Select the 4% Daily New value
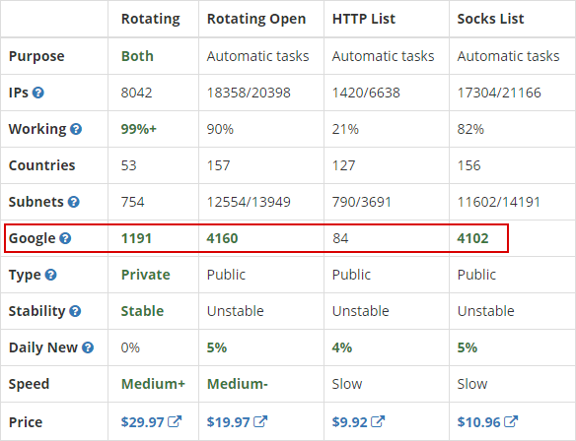 coord(342,347)
